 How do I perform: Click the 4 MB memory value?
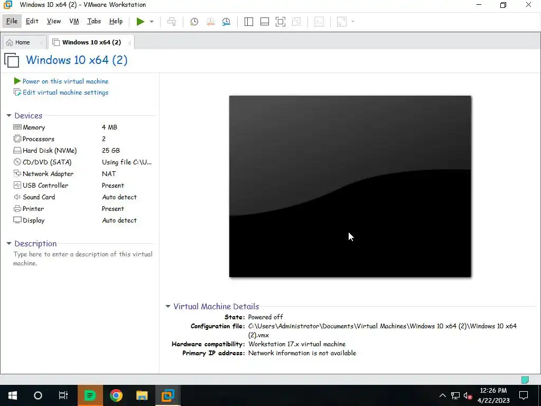click(109, 127)
